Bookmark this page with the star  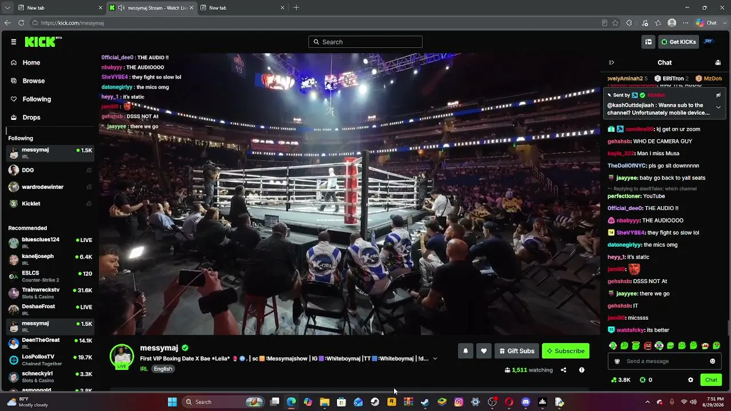(x=615, y=23)
